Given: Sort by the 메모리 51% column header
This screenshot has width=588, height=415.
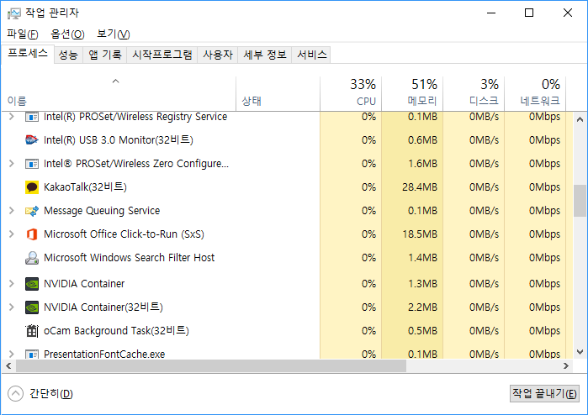Looking at the screenshot, I should pyautogui.click(x=412, y=93).
